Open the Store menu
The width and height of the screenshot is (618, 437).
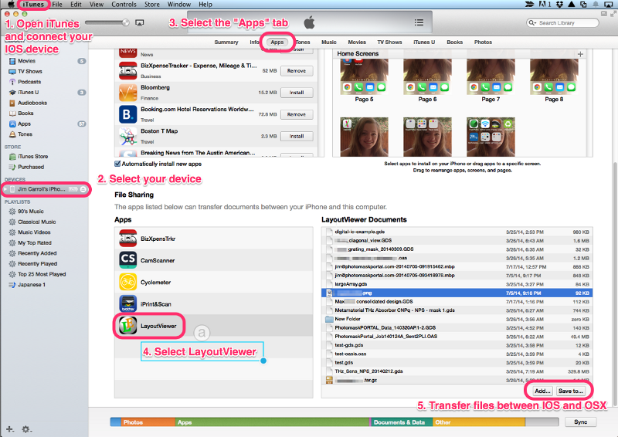[151, 5]
